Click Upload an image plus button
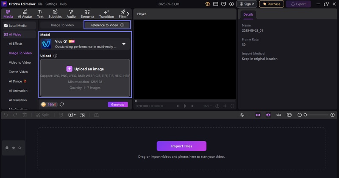Screen dimensions: 339x178 pos(69,69)
